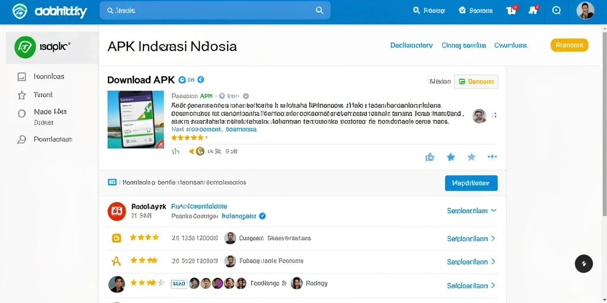This screenshot has width=607, height=303.
Task: Click the dark round floating lightning button
Action: coord(584,263)
